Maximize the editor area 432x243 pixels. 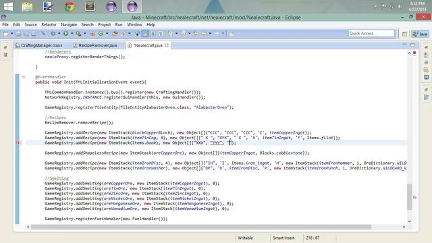click(x=412, y=45)
